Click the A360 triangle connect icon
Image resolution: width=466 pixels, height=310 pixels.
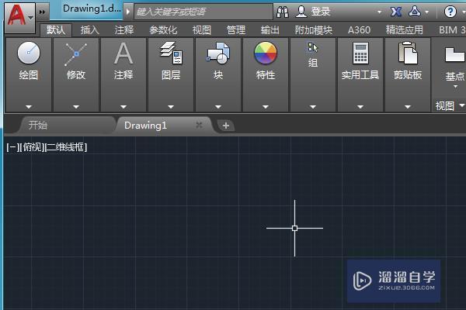click(415, 12)
